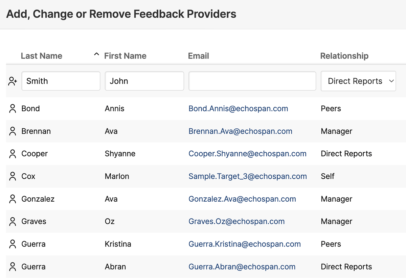Image resolution: width=406 pixels, height=279 pixels.
Task: Select the last name Gonzalez
Action: (38, 199)
